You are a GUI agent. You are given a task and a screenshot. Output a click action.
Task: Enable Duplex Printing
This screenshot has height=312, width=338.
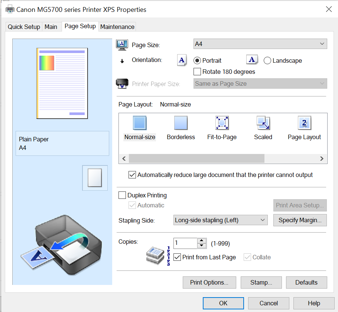pos(122,195)
